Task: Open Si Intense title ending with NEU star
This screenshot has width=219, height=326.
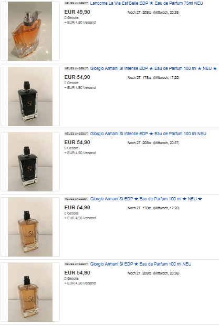Action: (153, 68)
